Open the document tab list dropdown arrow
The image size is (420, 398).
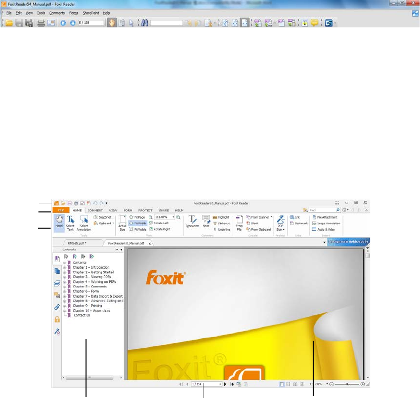(x=324, y=242)
